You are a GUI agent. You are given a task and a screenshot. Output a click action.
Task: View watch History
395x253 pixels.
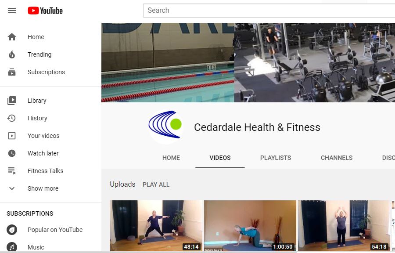click(50, 118)
